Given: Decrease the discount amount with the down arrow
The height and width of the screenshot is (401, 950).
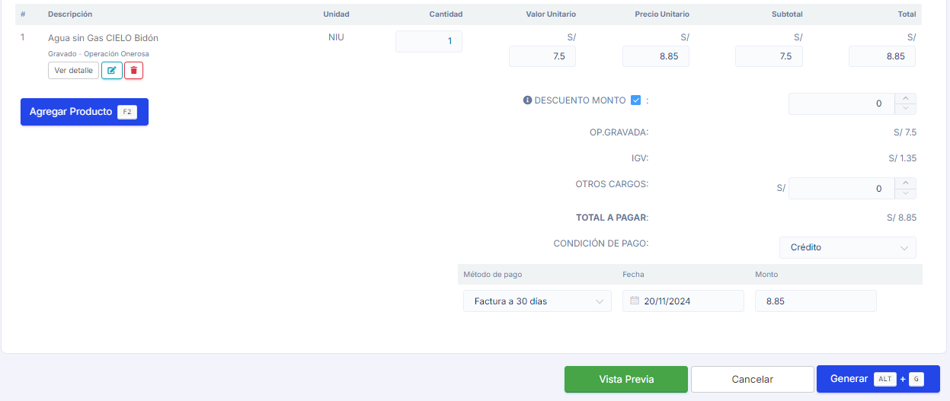Looking at the screenshot, I should pyautogui.click(x=905, y=109).
